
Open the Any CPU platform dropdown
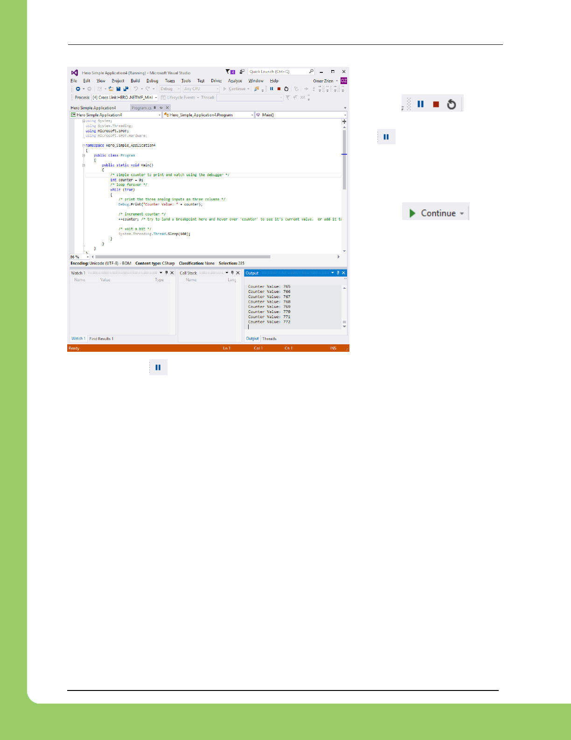[x=201, y=89]
